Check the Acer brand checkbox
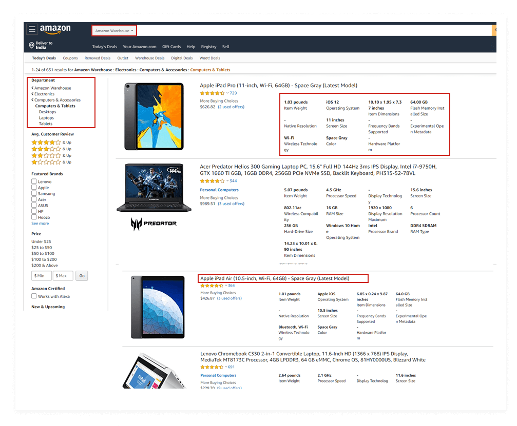 click(x=34, y=199)
